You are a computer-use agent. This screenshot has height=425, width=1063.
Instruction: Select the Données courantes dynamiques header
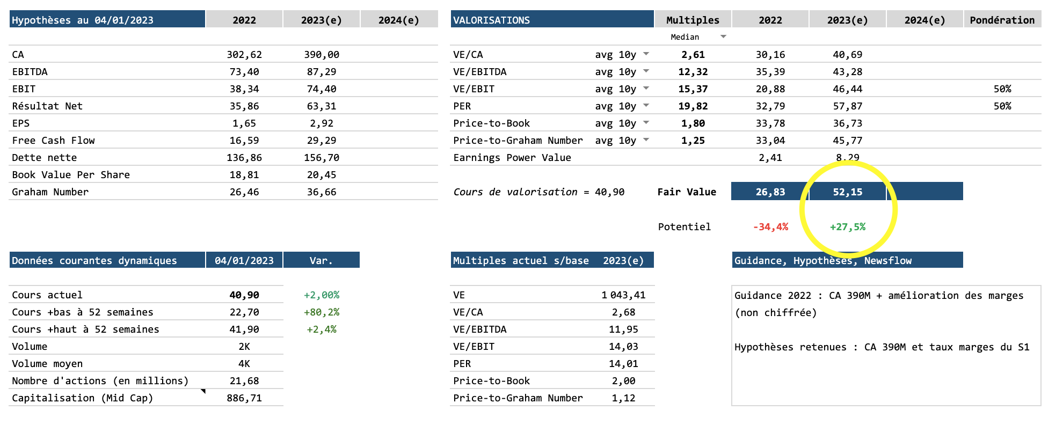pyautogui.click(x=107, y=260)
